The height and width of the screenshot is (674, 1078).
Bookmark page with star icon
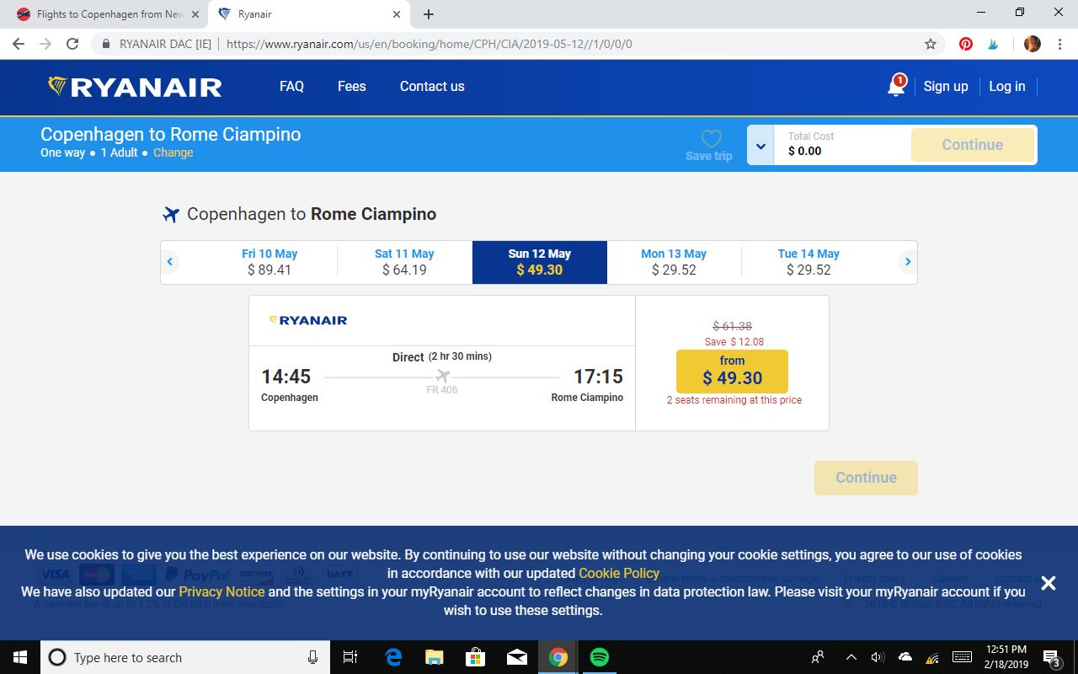(931, 44)
